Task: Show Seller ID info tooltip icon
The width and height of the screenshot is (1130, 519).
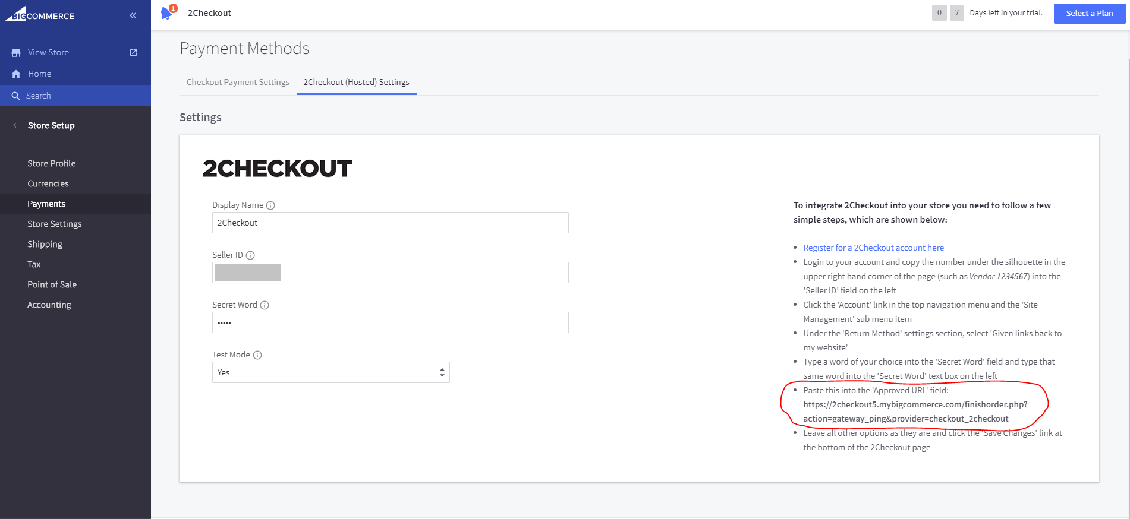Action: click(x=250, y=255)
